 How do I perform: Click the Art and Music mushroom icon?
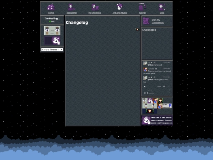coord(120,7)
